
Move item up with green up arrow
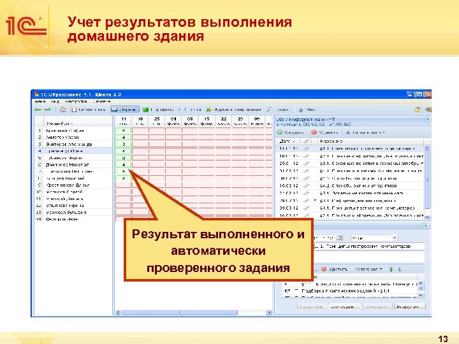tap(391, 269)
